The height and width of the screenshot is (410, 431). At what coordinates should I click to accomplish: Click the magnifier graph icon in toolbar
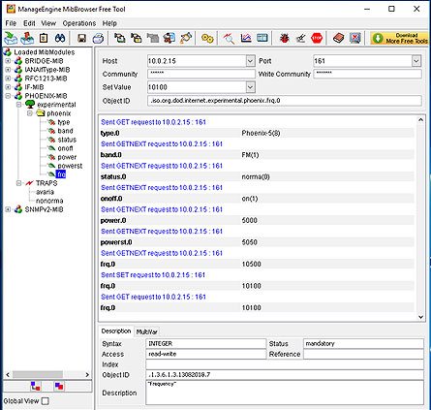coord(229,39)
